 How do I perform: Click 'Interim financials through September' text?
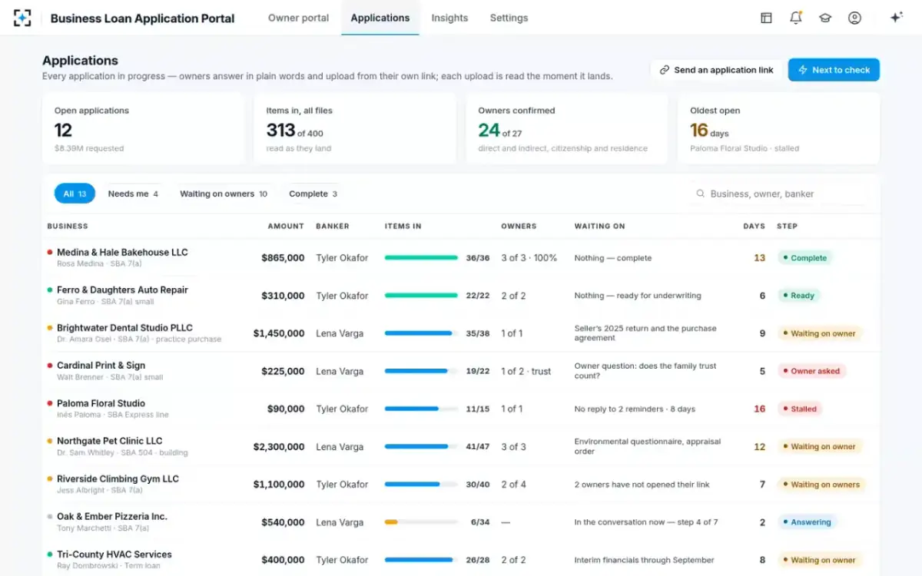(645, 560)
